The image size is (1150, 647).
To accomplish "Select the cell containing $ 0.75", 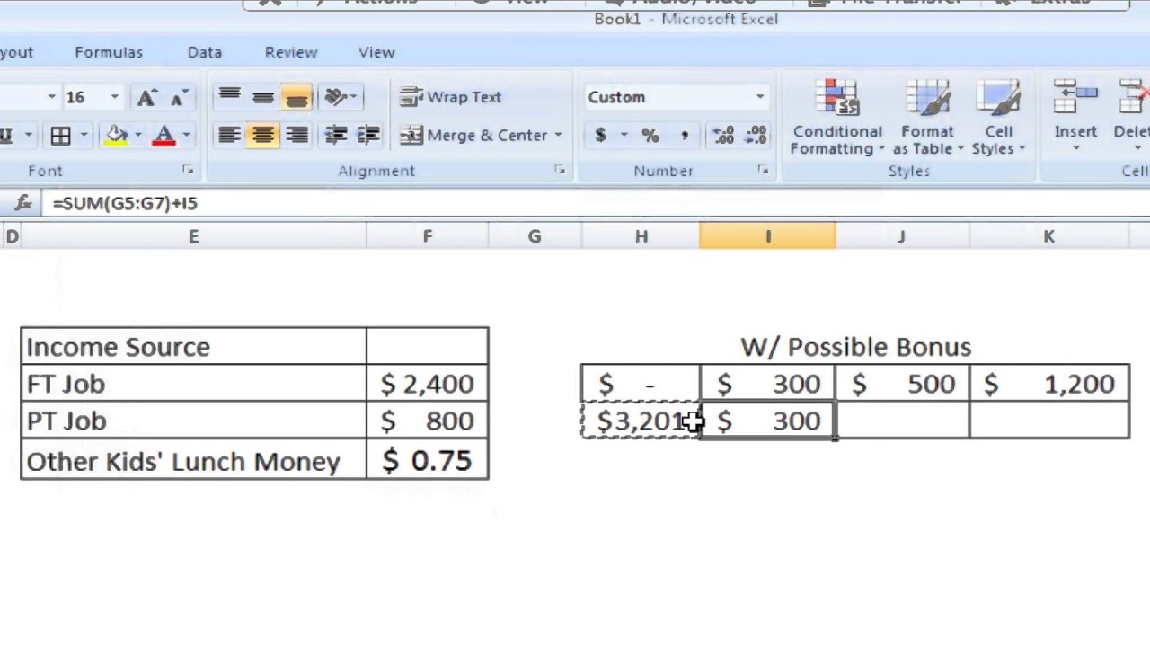I will 428,460.
